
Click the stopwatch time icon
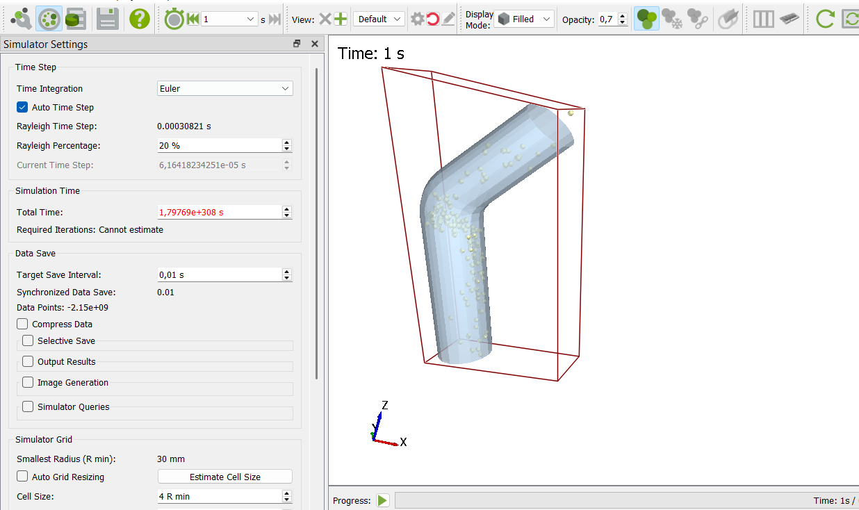[174, 19]
